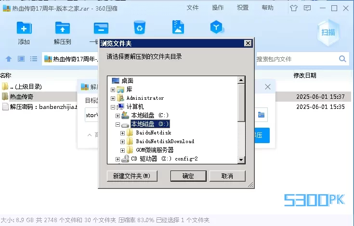
Task: Open the 文件 menu
Action: [x=193, y=8]
